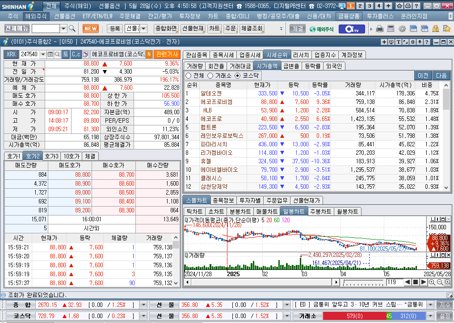This screenshot has width=454, height=323.
Task: Open the news ticker dropdown arrow
Action: point(431,305)
